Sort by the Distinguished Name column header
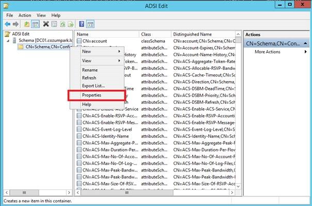 (203, 34)
